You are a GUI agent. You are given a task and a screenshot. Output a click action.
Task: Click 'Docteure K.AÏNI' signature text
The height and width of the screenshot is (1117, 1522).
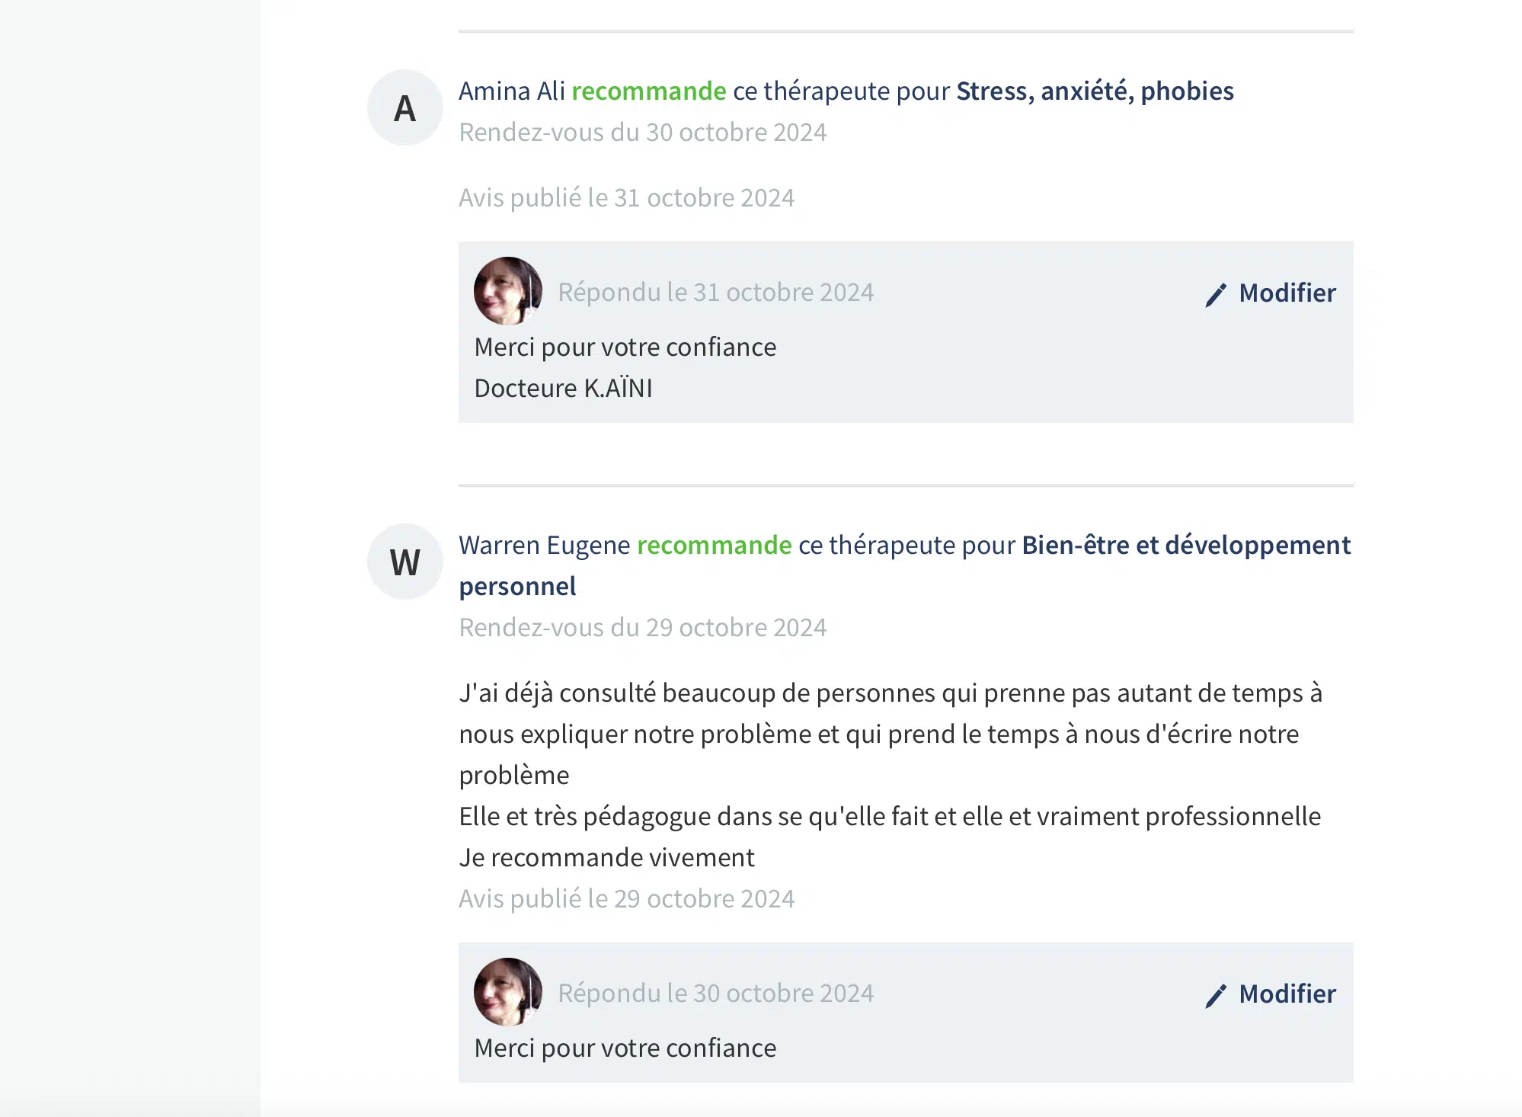pyautogui.click(x=563, y=389)
